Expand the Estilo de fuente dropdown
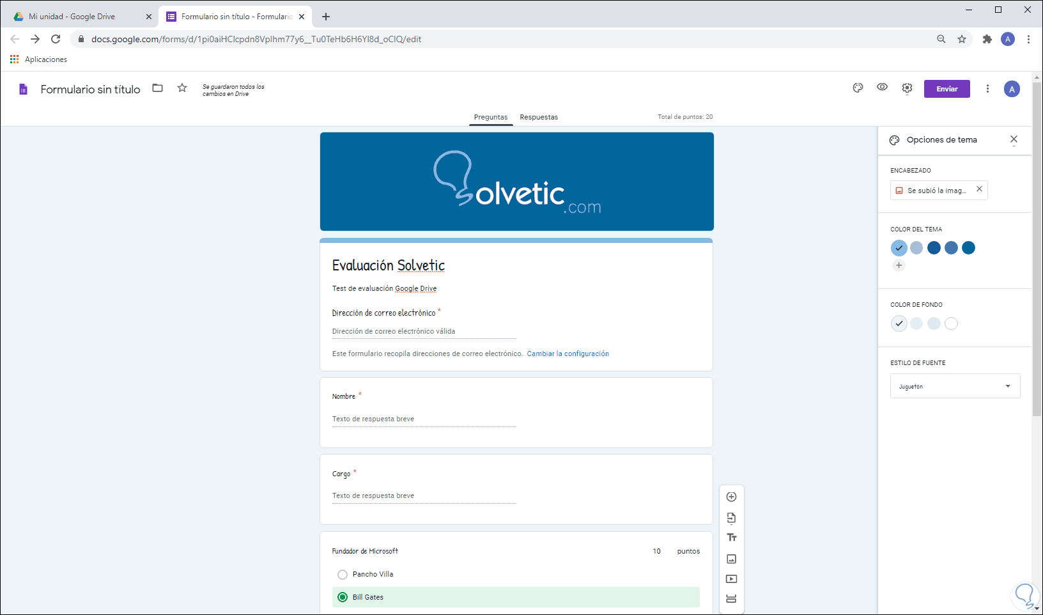 pos(955,386)
